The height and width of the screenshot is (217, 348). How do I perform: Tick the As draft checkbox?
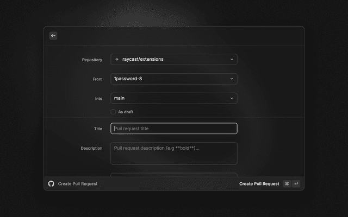(x=113, y=112)
